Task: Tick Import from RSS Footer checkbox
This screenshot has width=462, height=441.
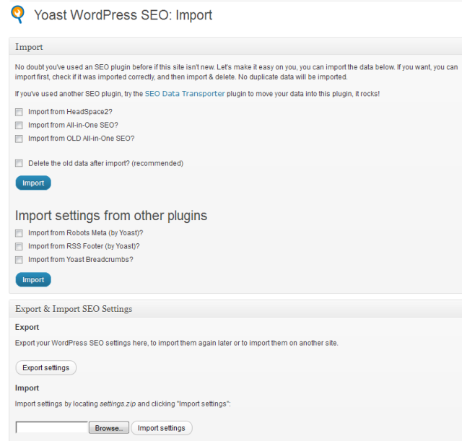Action: click(x=19, y=246)
